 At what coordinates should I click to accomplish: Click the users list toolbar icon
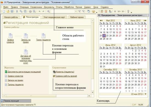click(x=110, y=11)
